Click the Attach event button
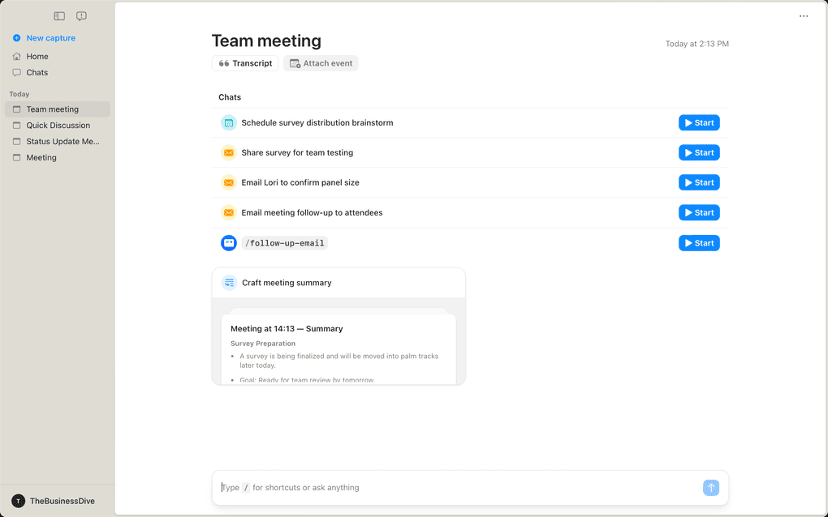Viewport: 828px width, 517px height. click(321, 63)
